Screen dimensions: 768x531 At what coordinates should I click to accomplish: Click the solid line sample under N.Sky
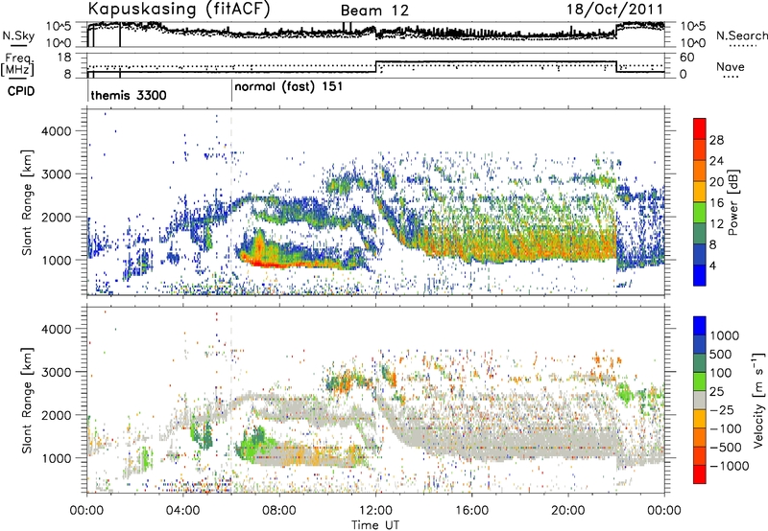pos(18,46)
